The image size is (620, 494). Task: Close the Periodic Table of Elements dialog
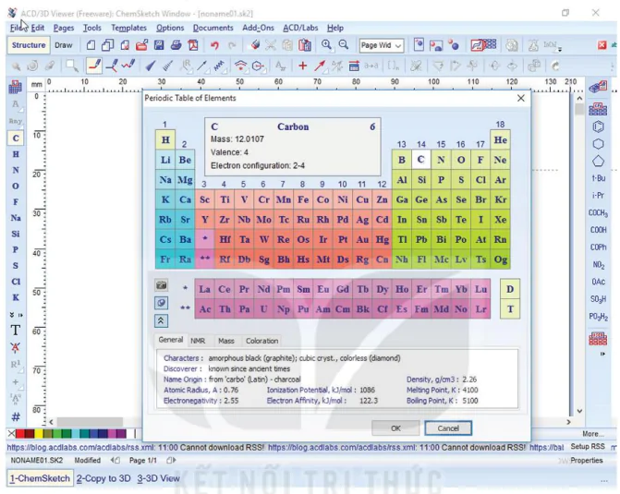(x=521, y=98)
